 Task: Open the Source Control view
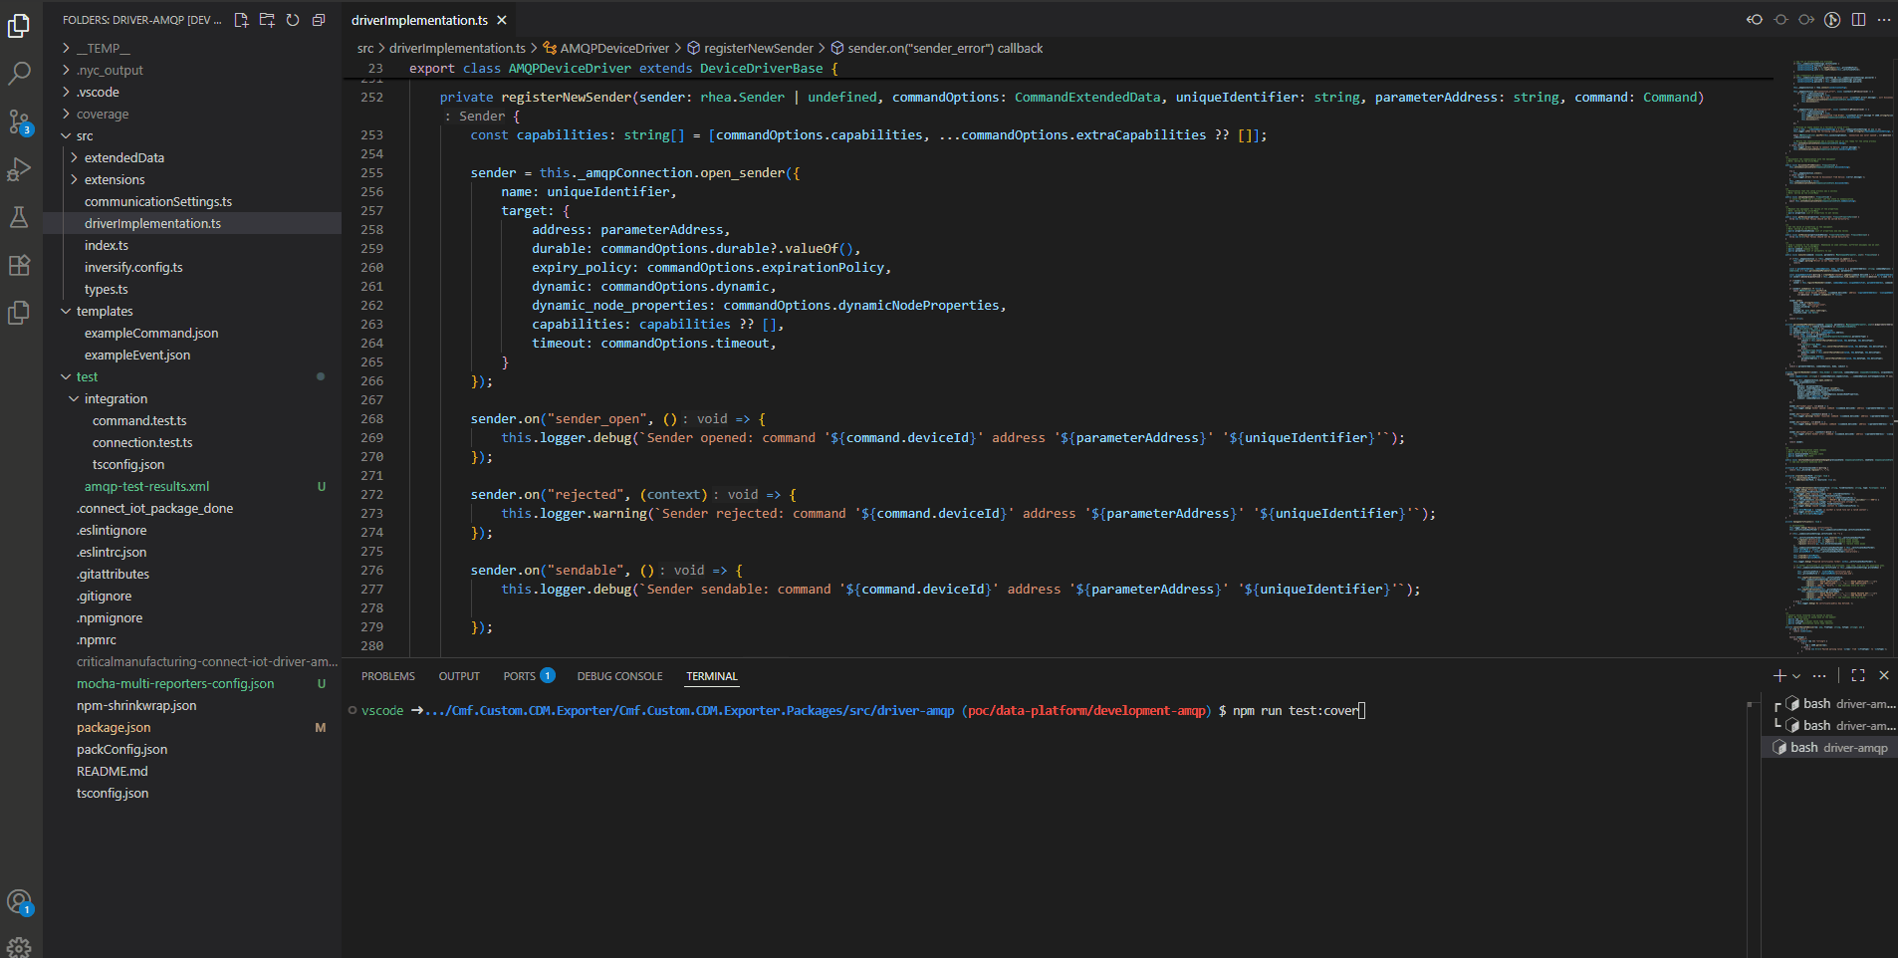pyautogui.click(x=19, y=121)
